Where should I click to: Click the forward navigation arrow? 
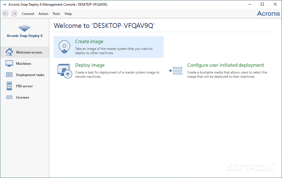point(14,14)
